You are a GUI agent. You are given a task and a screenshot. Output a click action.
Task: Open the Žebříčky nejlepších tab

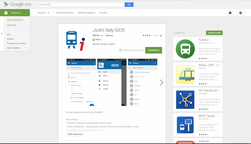(x=86, y=13)
